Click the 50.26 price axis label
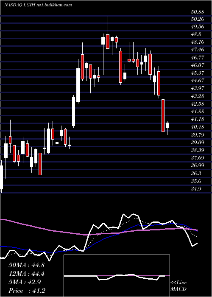This screenshot has height=297, width=212. coord(197,19)
